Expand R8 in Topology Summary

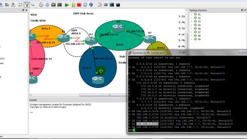click(191, 36)
